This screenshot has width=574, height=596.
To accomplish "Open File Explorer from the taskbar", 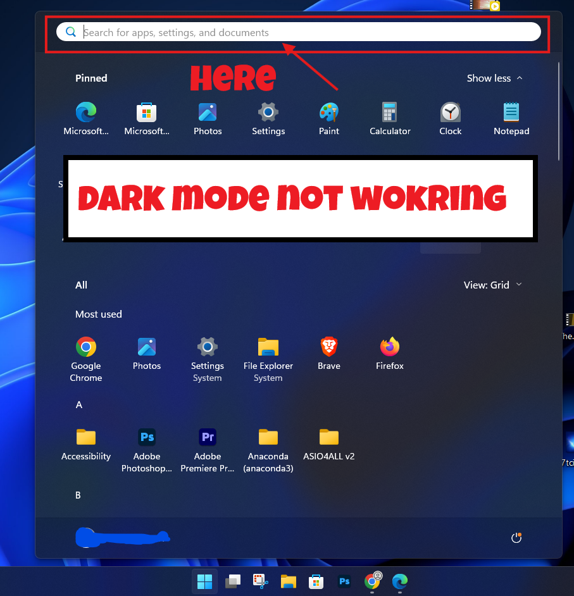I will pyautogui.click(x=289, y=581).
